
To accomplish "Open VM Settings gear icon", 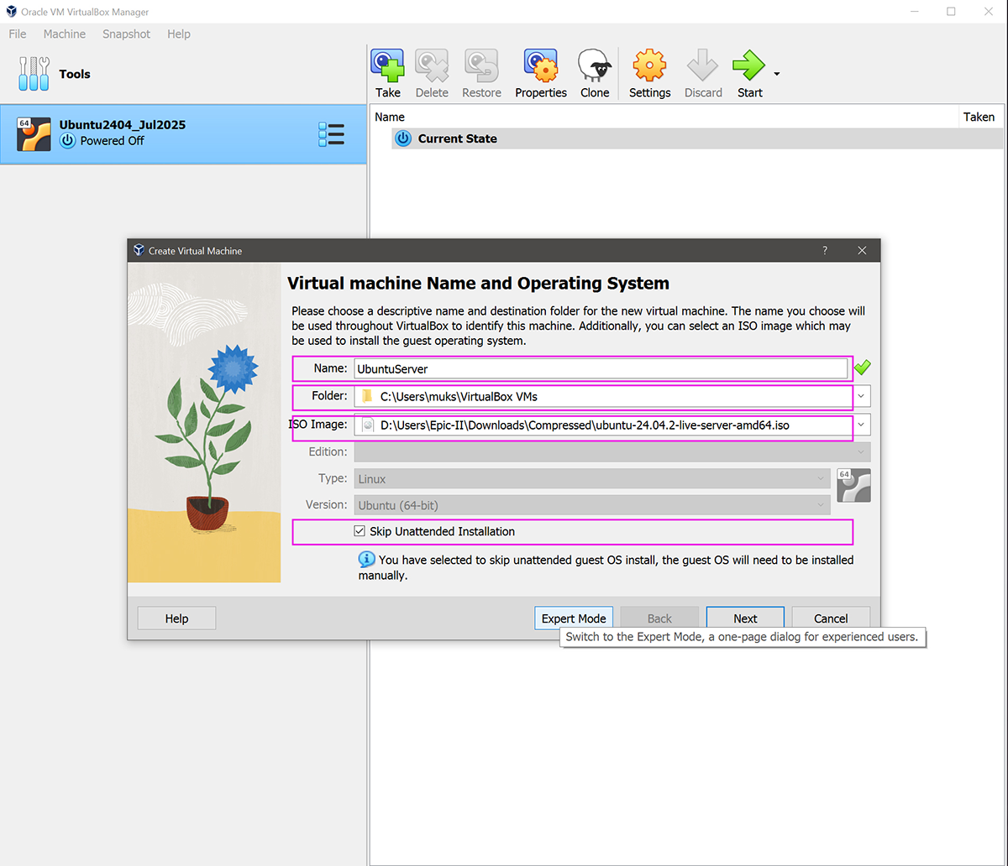I will coord(649,65).
